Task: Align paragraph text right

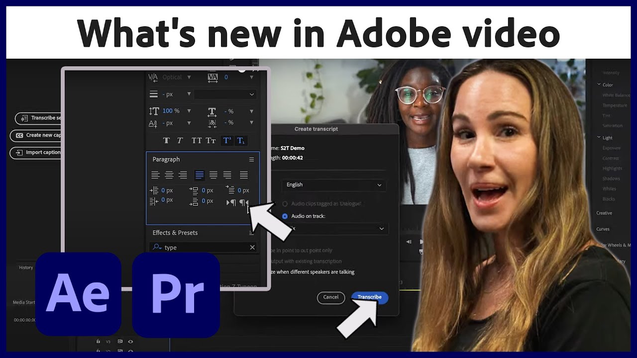Action: pyautogui.click(x=183, y=175)
